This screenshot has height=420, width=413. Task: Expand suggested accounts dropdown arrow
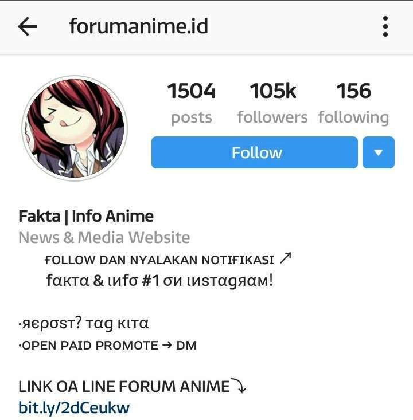click(x=379, y=152)
